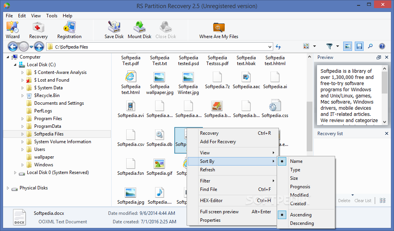
Task: Collapse the Local Disk (C:) node
Action: point(15,65)
